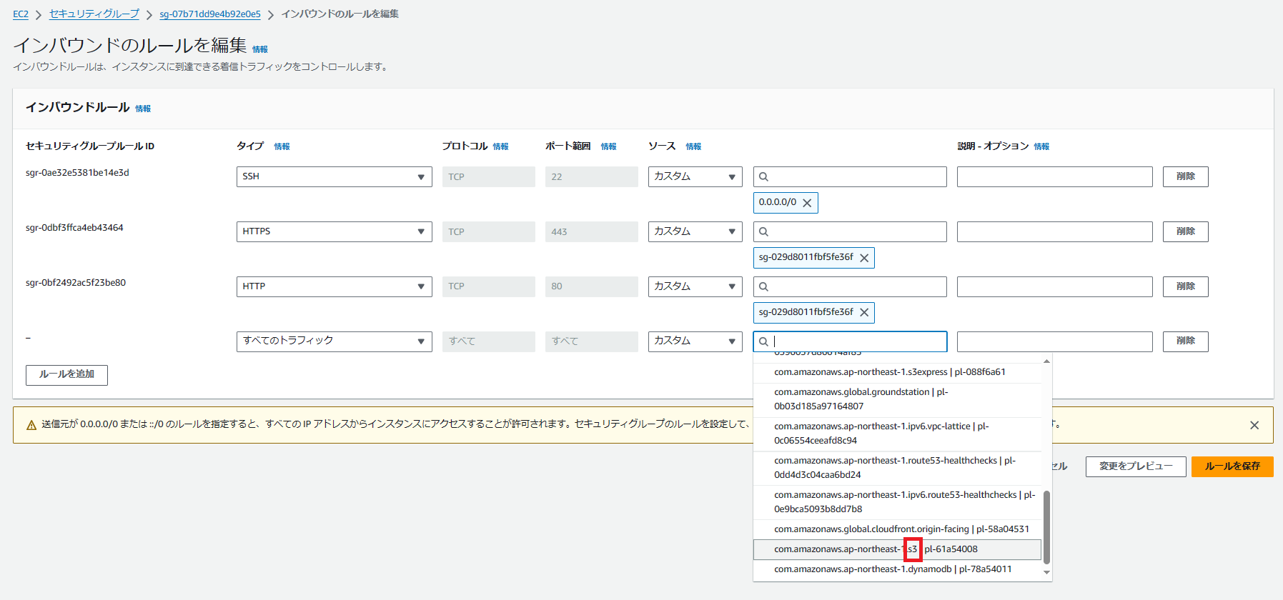
Task: Select ipv6.vpc-lattice prefix list option
Action: [x=897, y=434]
